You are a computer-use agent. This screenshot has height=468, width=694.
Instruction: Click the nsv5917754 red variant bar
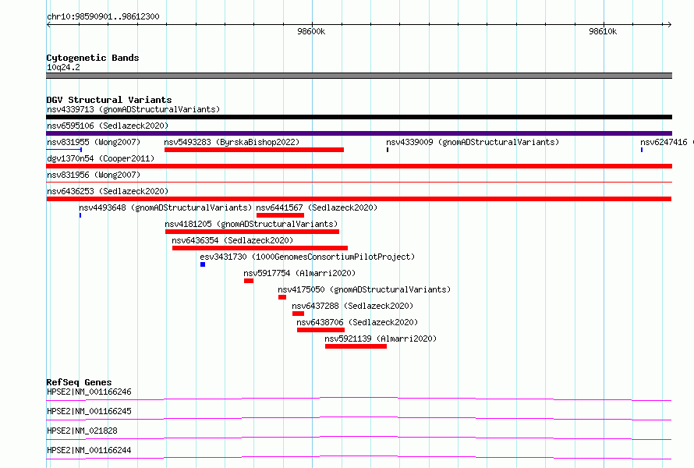(249, 281)
